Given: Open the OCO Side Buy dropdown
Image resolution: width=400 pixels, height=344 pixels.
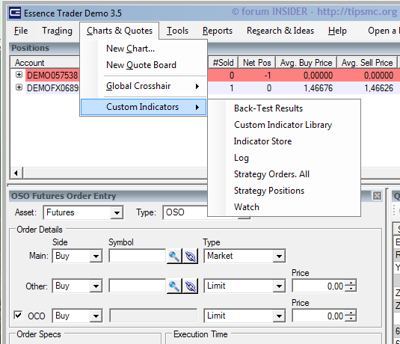Looking at the screenshot, I should tap(96, 316).
